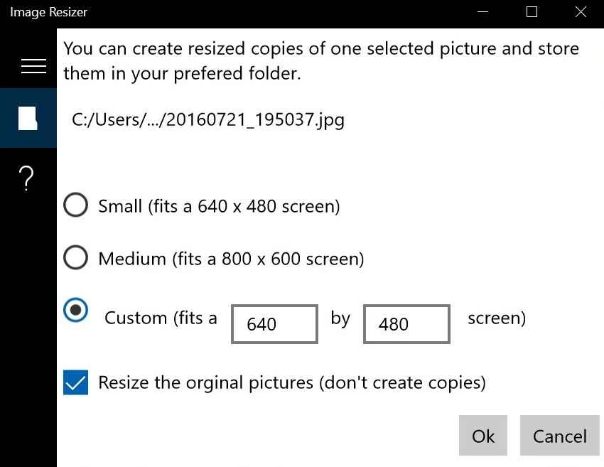Click the Medium option's label text
This screenshot has height=467, width=604.
[x=231, y=258]
